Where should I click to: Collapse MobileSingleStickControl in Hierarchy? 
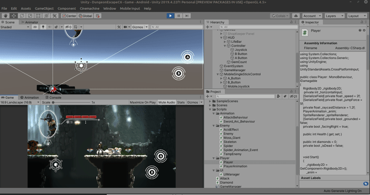click(218, 74)
